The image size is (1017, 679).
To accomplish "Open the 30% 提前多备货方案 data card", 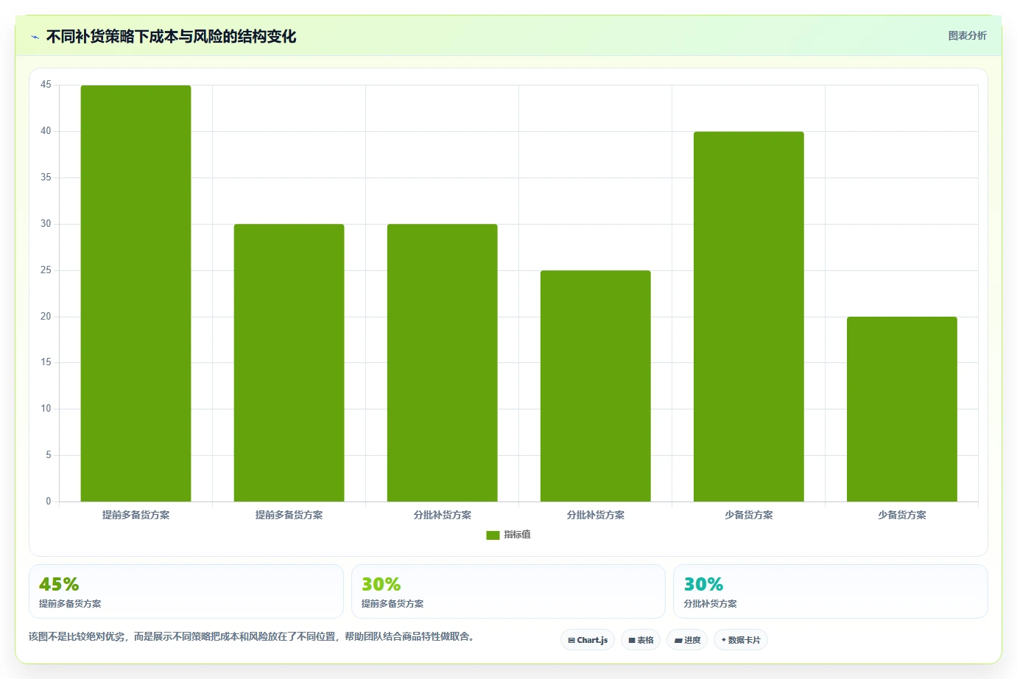I will [x=508, y=591].
